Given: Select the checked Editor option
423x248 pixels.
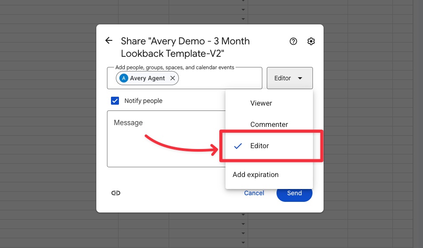Looking at the screenshot, I should [269, 146].
